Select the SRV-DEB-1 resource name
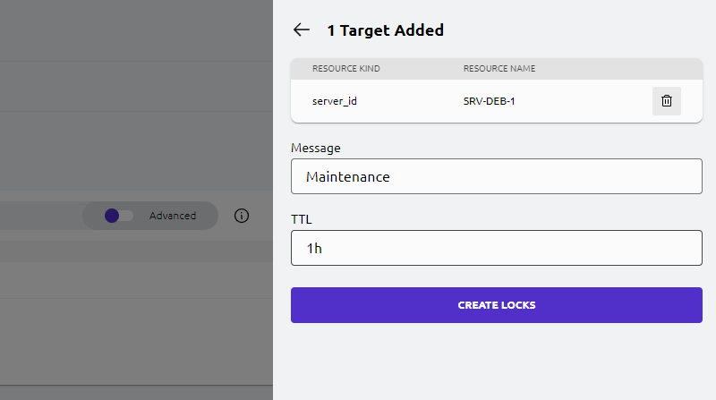Image resolution: width=716 pixels, height=400 pixels. (489, 101)
